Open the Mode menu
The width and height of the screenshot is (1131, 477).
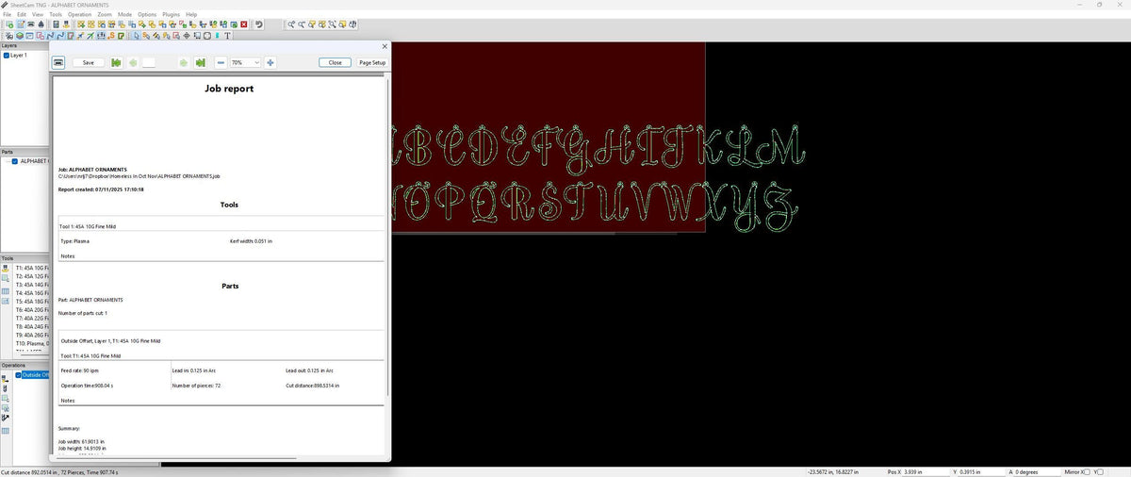tap(124, 15)
